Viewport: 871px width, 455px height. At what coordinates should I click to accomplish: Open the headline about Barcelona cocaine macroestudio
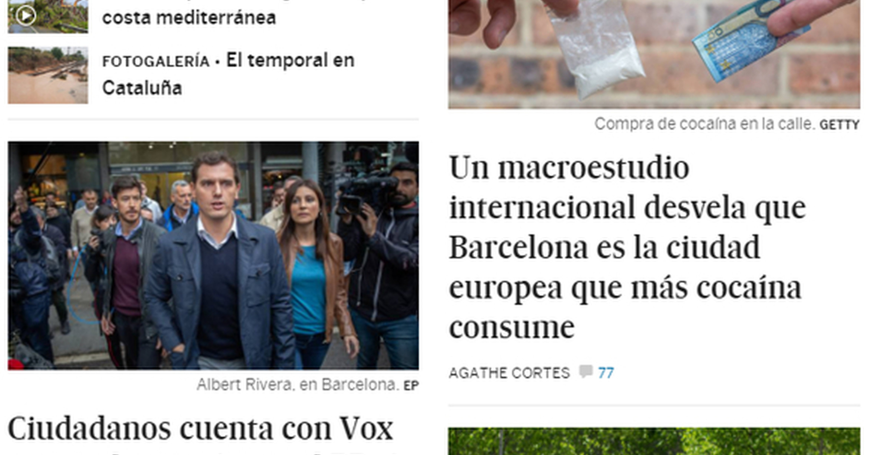[627, 247]
